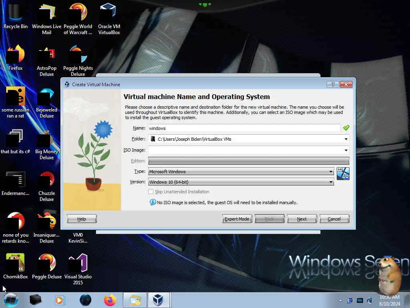Click the Windows 10 64-bit OS type icon

(x=343, y=174)
